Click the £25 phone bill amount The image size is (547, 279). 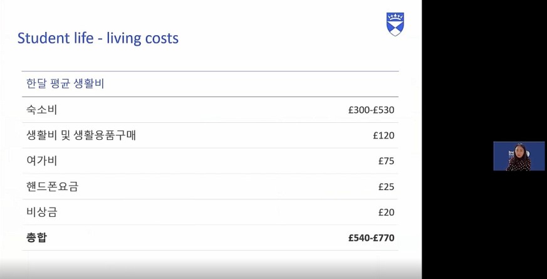[386, 187]
